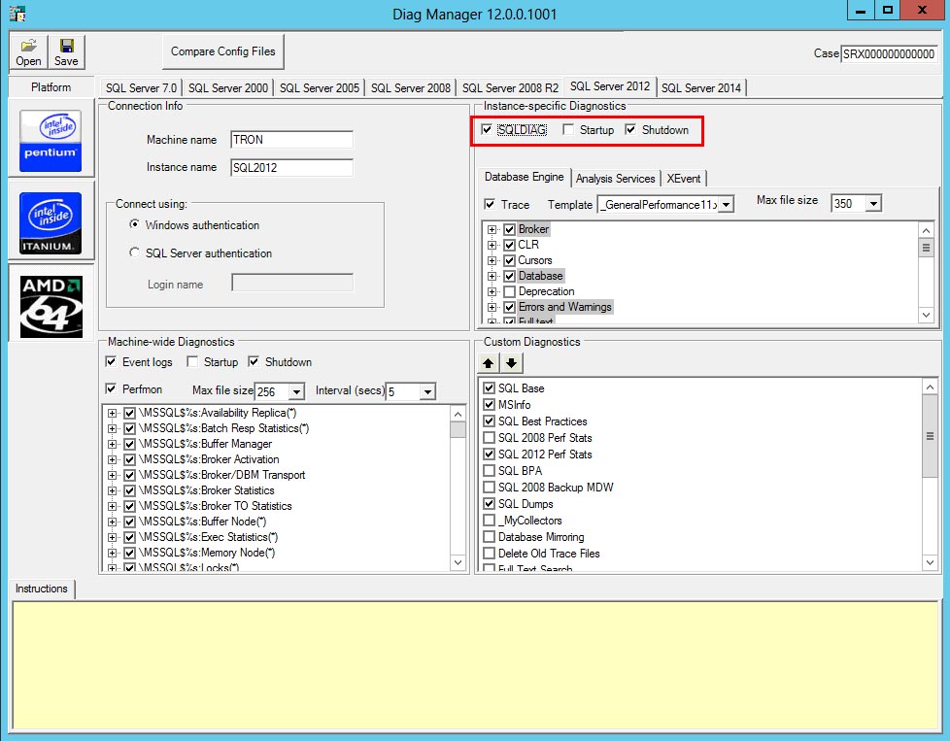Open the XEvent tab
The width and height of the screenshot is (950, 741).
click(x=684, y=178)
